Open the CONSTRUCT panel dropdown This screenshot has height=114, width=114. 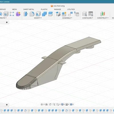[103, 18]
